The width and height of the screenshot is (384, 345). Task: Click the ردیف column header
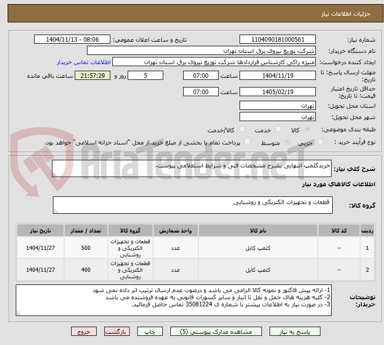(367, 231)
